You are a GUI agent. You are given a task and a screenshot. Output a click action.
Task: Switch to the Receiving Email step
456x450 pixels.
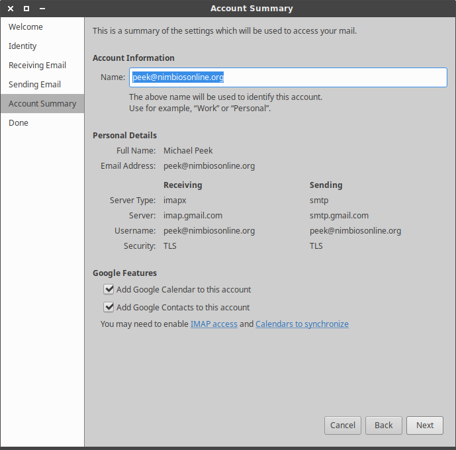37,66
